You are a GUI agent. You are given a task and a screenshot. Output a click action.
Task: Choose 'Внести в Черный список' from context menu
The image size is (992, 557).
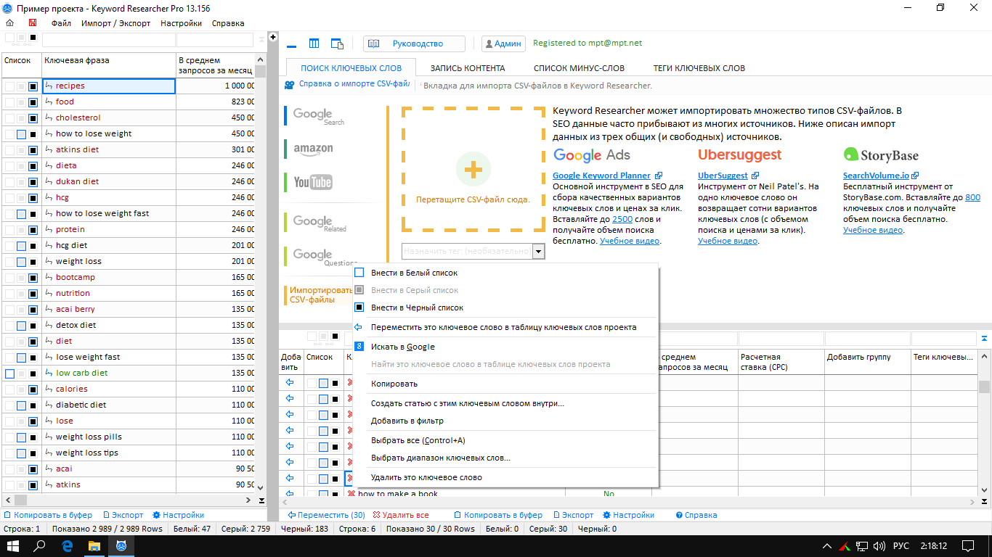[505, 308]
